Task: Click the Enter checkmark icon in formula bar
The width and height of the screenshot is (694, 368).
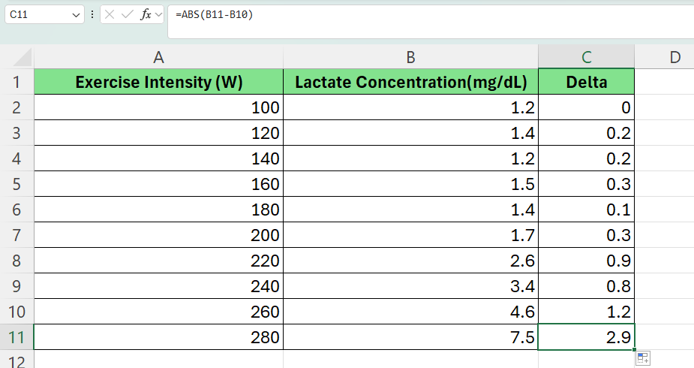Action: 128,15
